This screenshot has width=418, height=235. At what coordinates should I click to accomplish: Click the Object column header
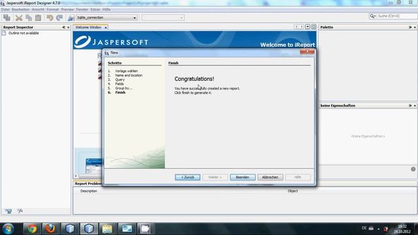[293, 191]
